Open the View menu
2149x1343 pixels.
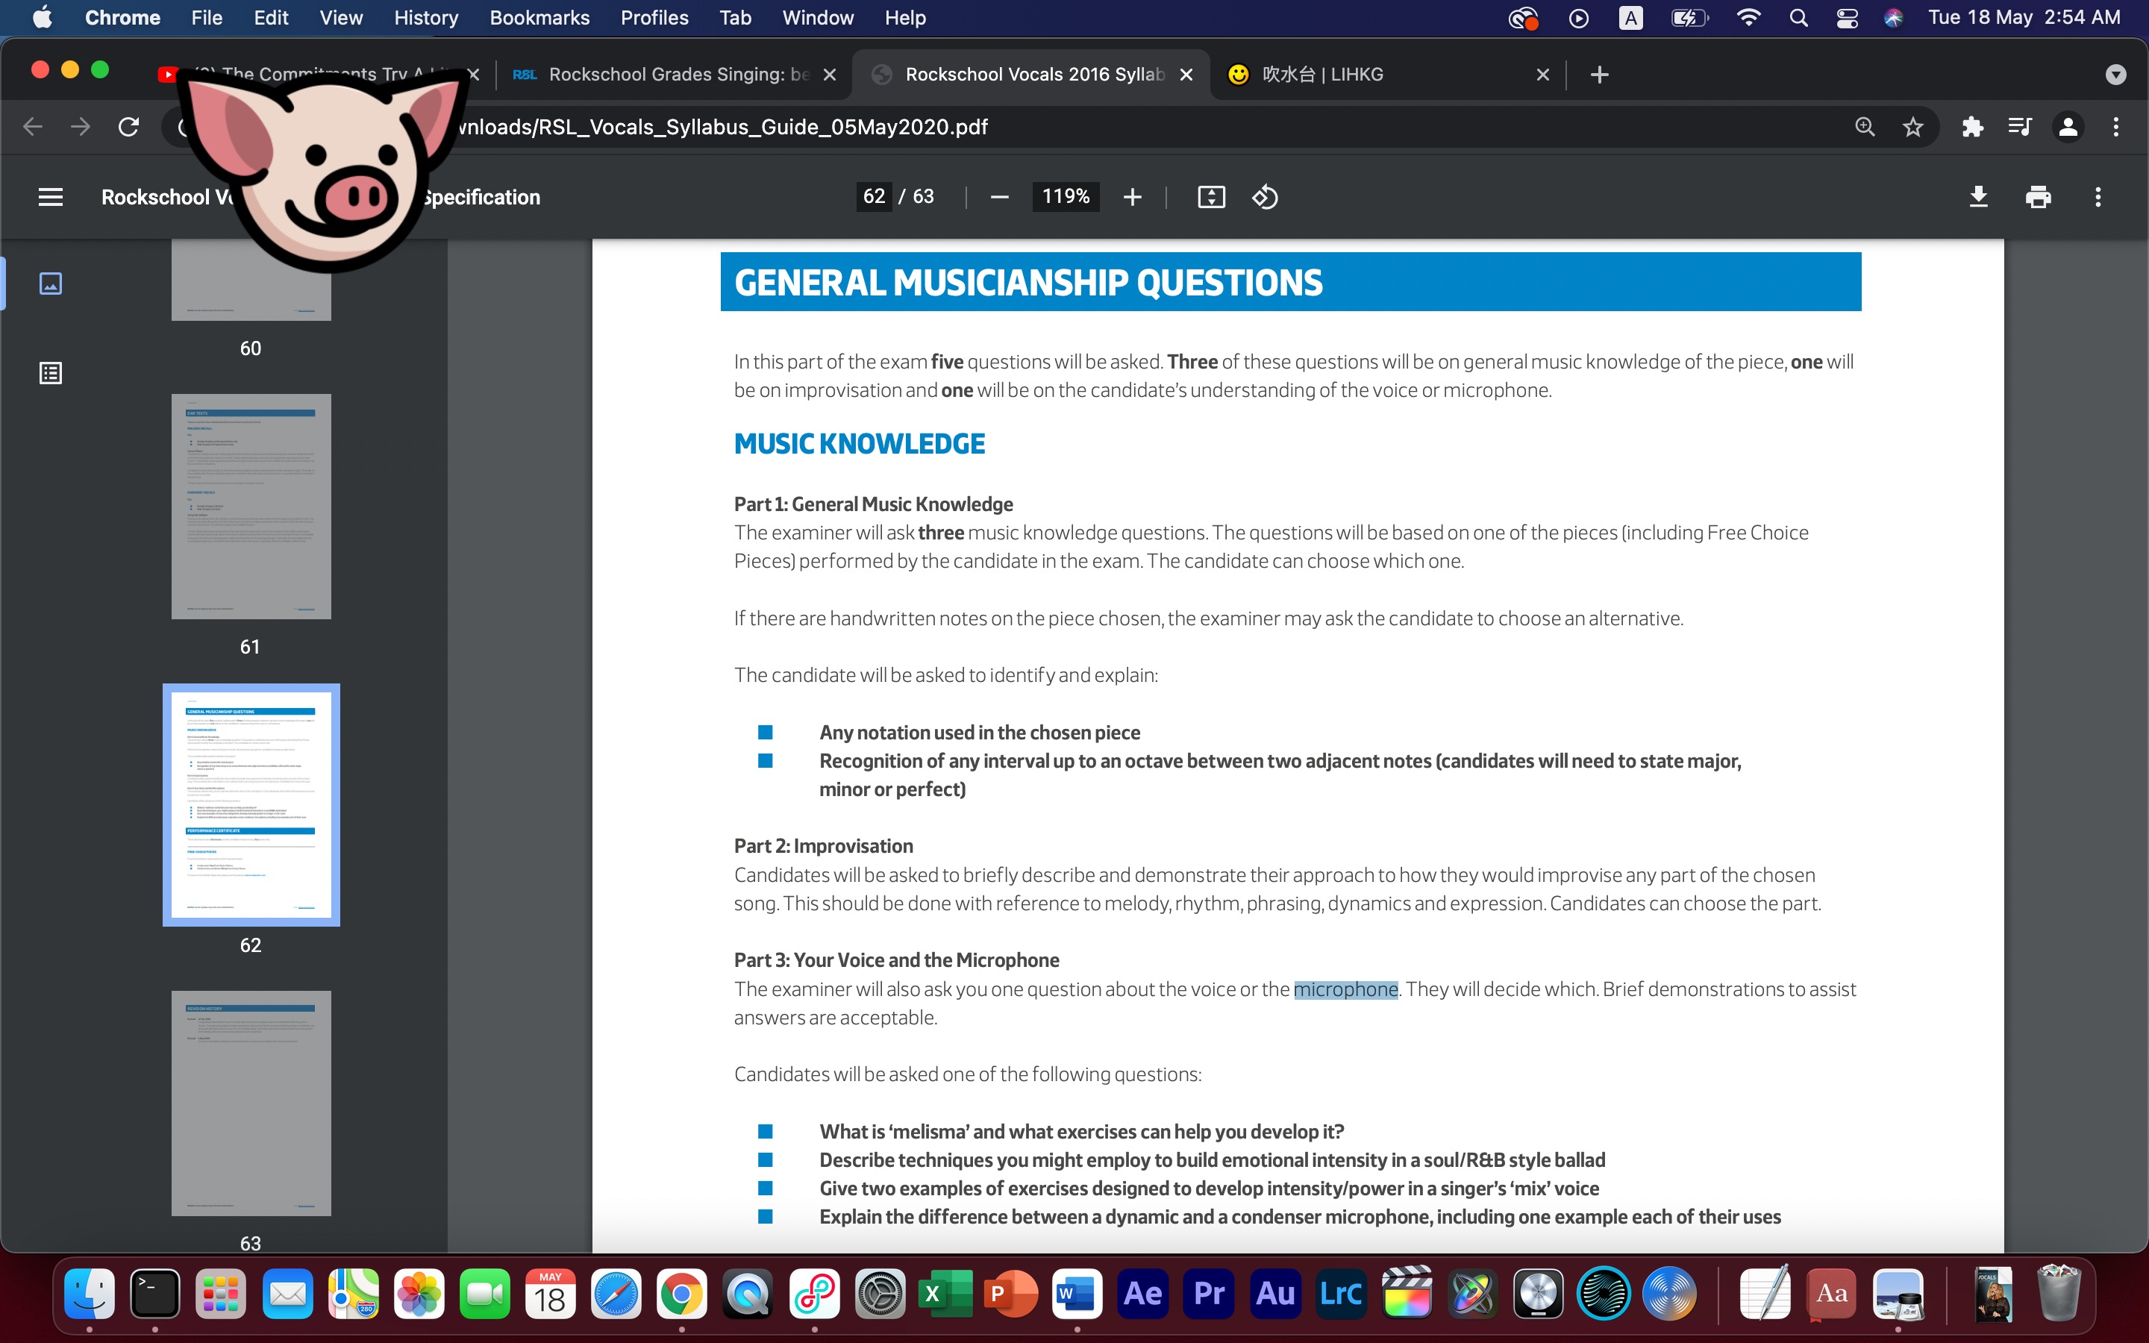[x=341, y=18]
